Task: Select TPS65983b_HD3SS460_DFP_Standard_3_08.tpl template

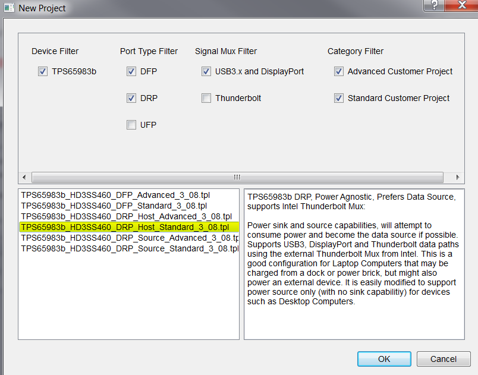Action: (128, 206)
